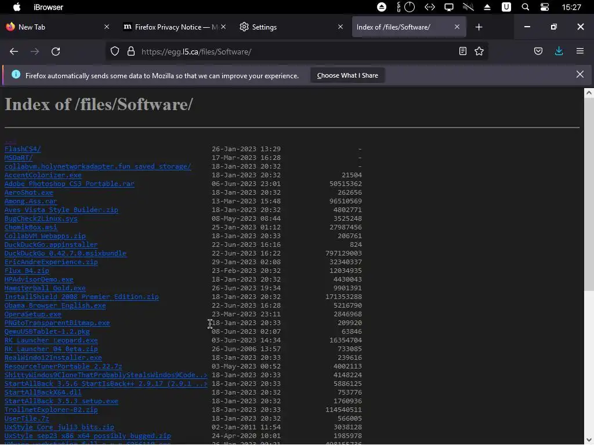The width and height of the screenshot is (594, 445).
Task: Download QemuUSBTablet-1.2.pkg
Action: (x=47, y=332)
